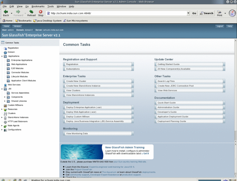The width and height of the screenshot is (237, 181).
Task: Collapse the Applications tree node
Action: tap(2, 56)
